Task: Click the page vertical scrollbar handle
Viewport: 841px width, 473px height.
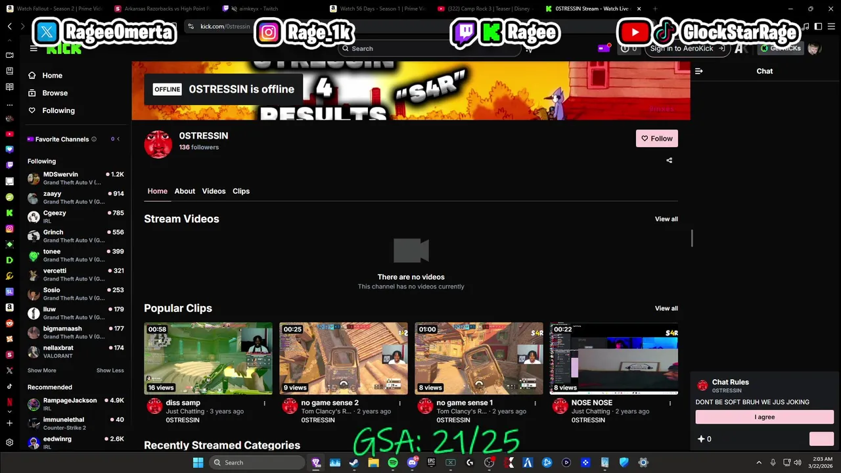Action: (x=692, y=238)
